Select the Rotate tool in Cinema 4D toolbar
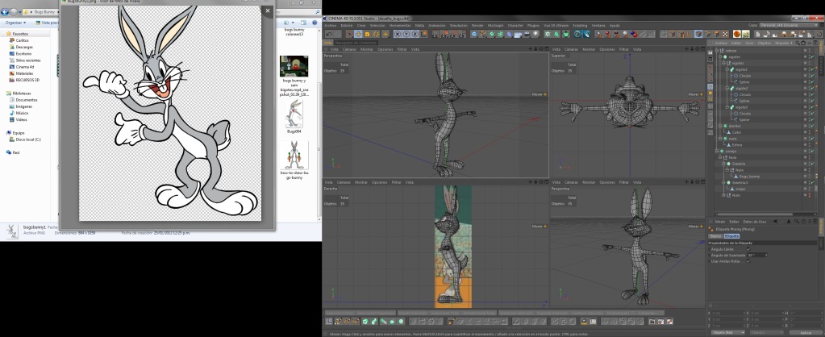The image size is (825, 337). tap(376, 34)
